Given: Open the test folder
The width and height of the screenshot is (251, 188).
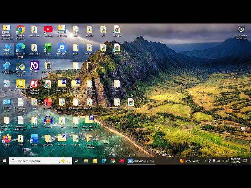Looking at the screenshot, I should [x=117, y=85].
